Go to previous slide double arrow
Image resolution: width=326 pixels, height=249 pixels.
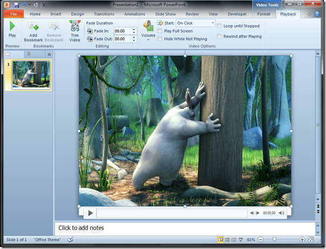click(318, 206)
